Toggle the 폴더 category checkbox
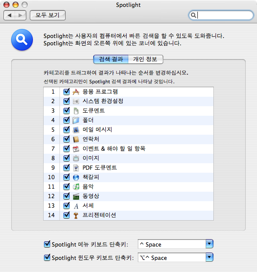 [67, 120]
